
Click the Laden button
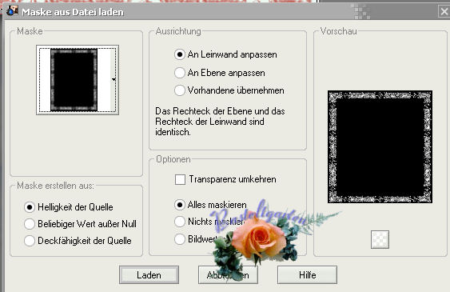click(149, 274)
